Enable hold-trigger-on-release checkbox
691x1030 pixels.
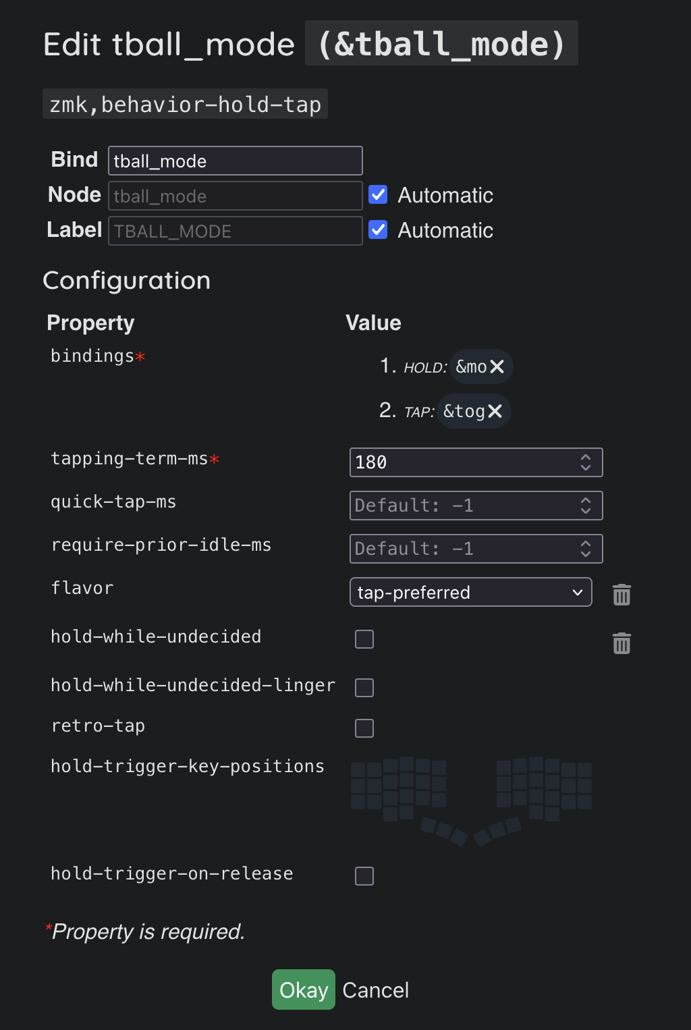364,876
